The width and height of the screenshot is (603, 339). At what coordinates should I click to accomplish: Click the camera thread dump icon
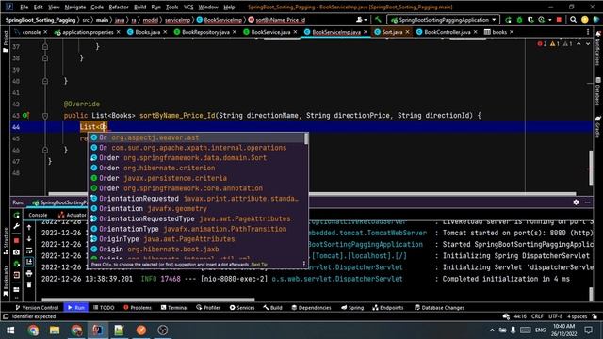tap(17, 252)
